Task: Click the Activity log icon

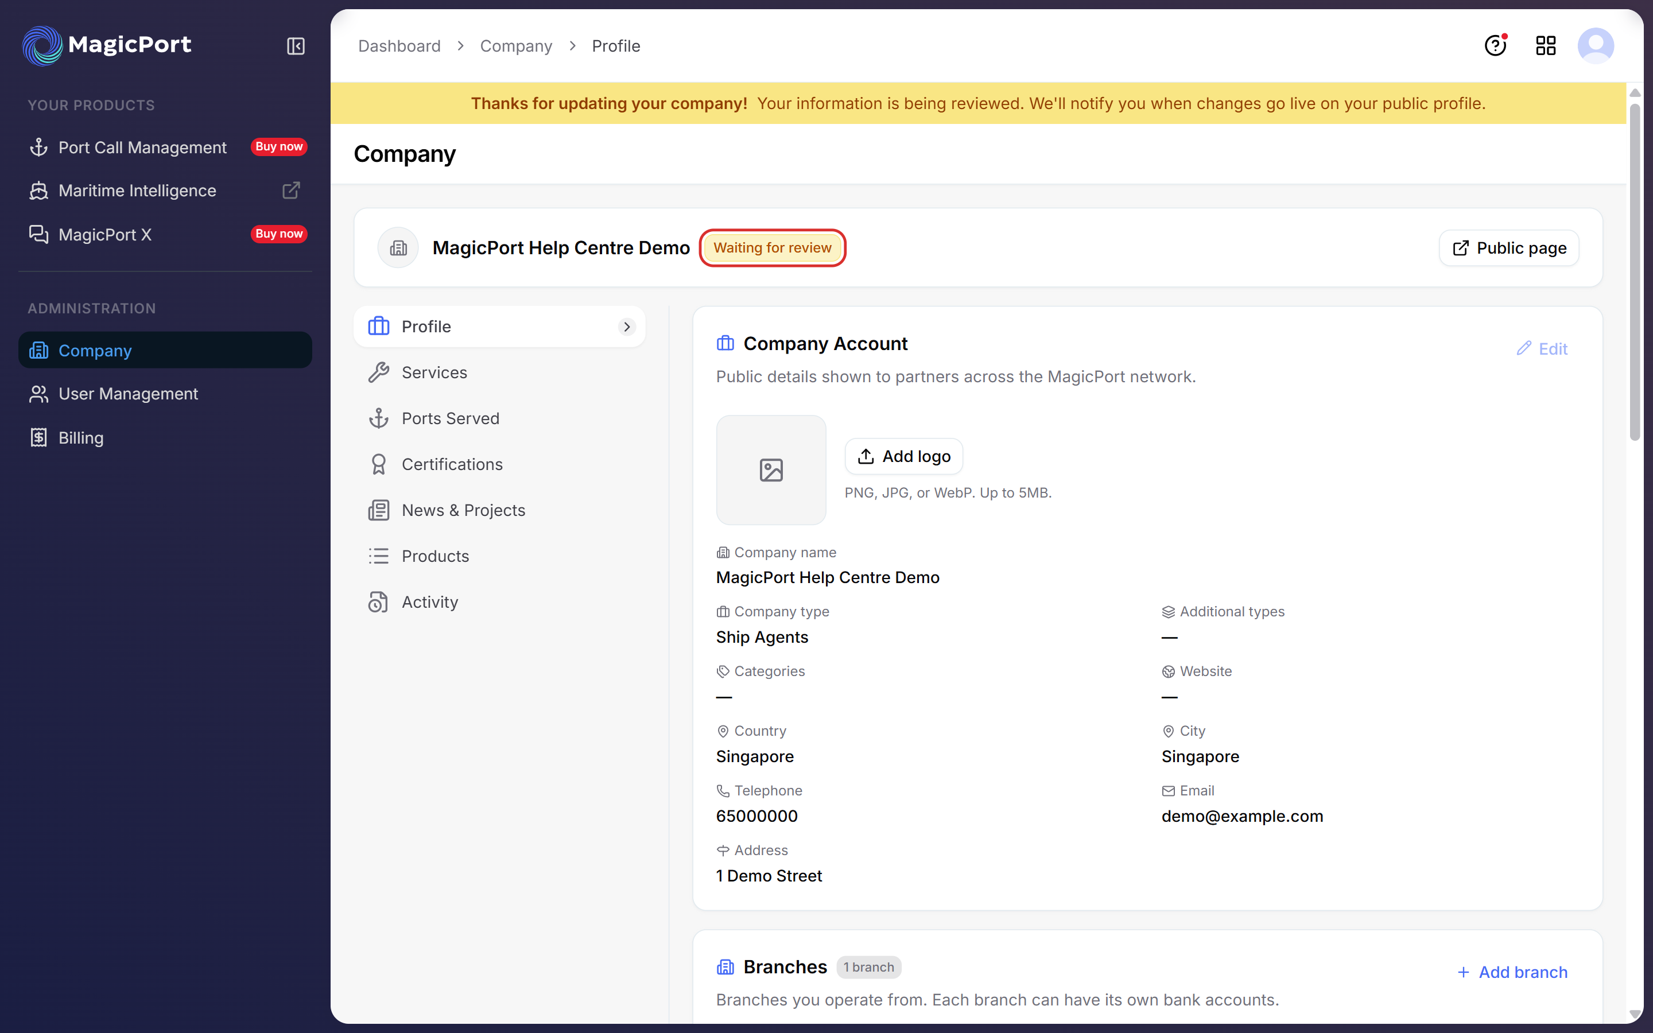Action: point(378,602)
